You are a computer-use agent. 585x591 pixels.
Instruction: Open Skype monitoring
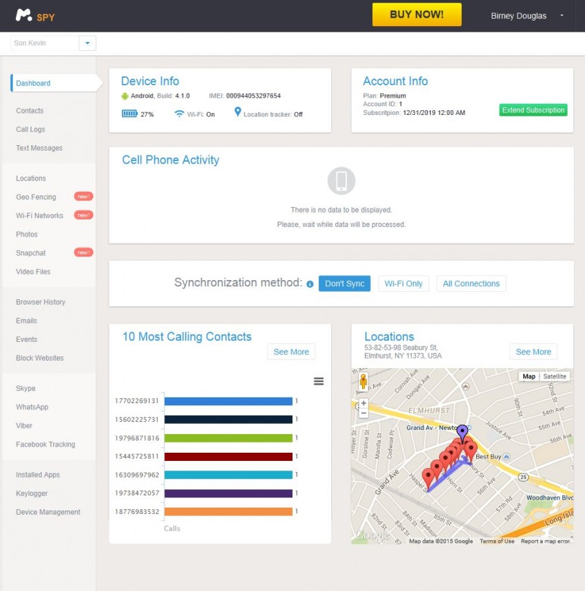coord(25,388)
